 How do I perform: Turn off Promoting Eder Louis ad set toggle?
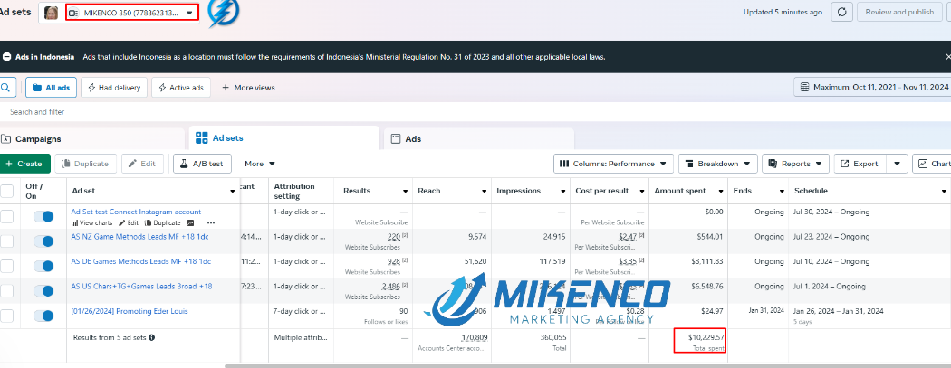(x=43, y=316)
